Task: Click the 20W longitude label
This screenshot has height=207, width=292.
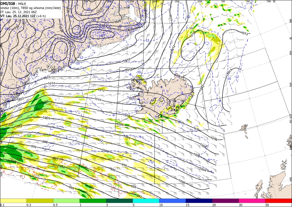Action: coord(154,1)
